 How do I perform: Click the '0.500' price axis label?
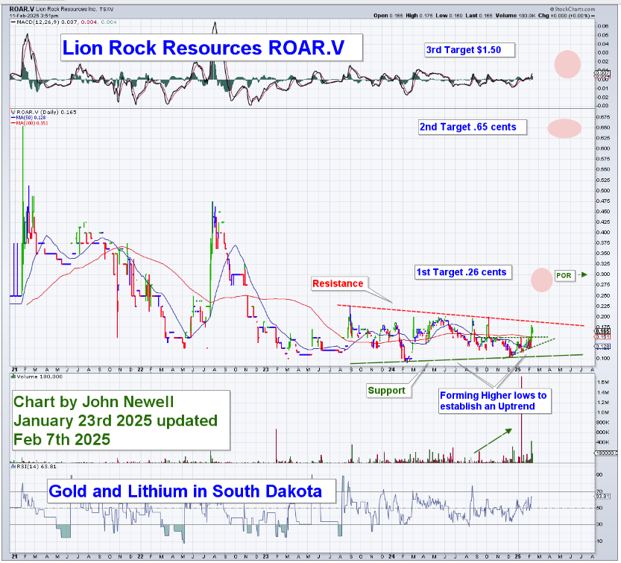click(x=603, y=191)
